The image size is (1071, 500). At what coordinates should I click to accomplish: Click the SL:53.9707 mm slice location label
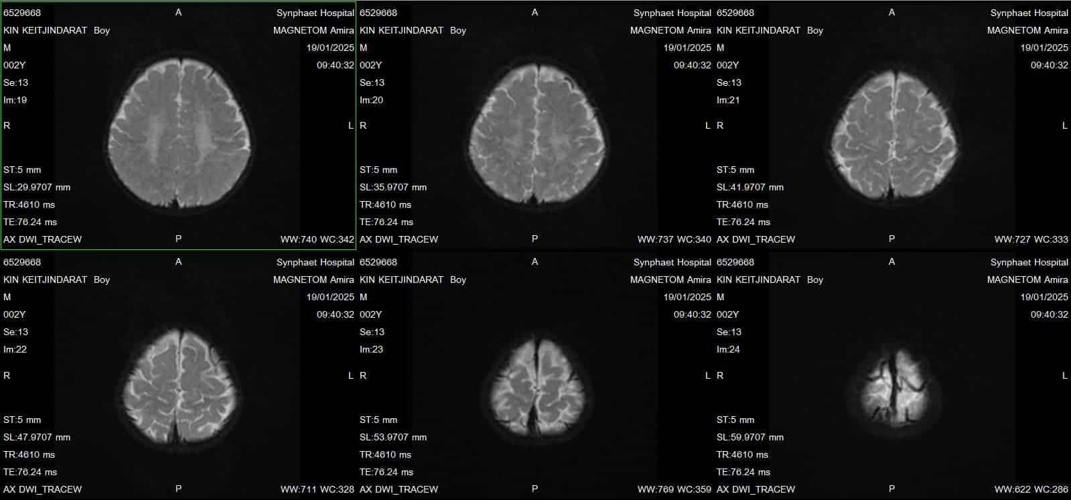point(393,437)
